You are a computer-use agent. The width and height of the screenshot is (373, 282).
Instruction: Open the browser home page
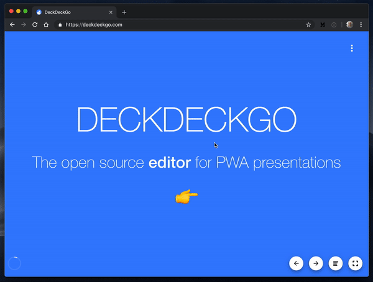click(46, 25)
